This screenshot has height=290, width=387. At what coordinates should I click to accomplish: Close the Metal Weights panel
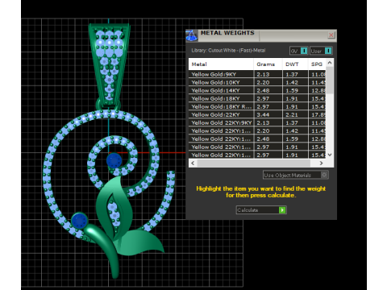pyautogui.click(x=331, y=35)
